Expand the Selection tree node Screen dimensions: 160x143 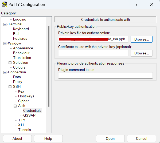point(10,63)
